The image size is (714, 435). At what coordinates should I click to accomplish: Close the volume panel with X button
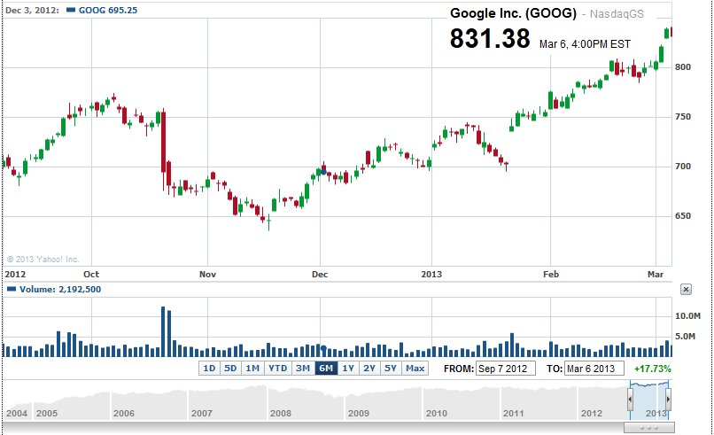(x=686, y=289)
